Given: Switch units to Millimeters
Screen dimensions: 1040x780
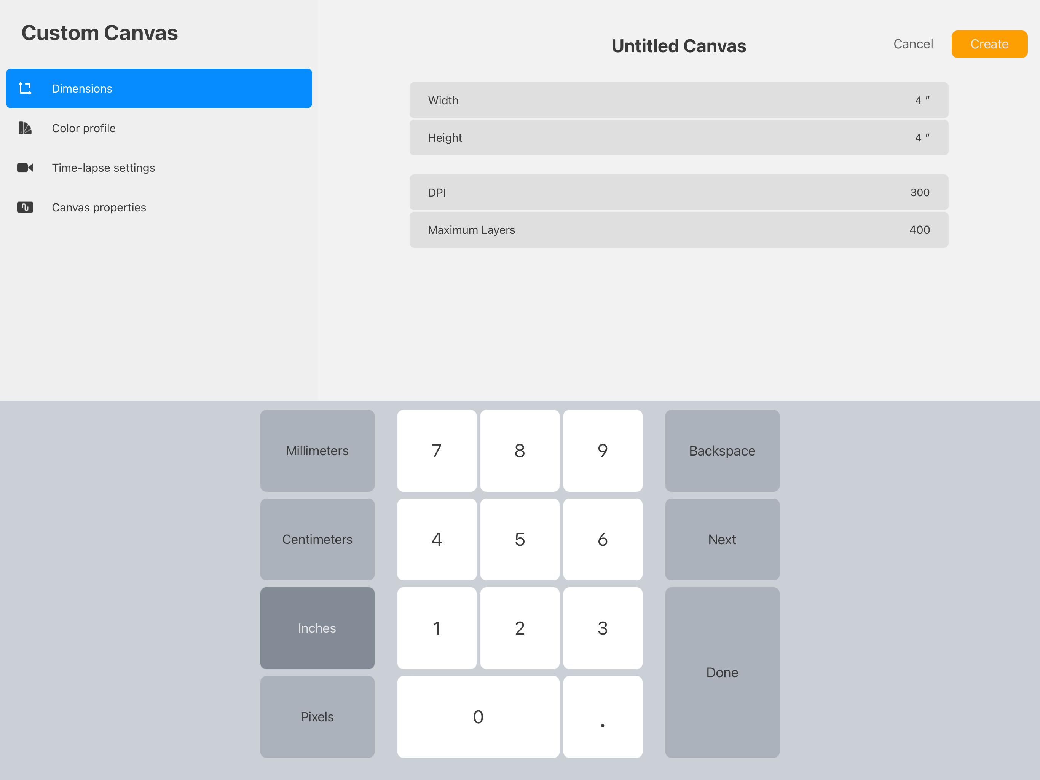Looking at the screenshot, I should [317, 450].
